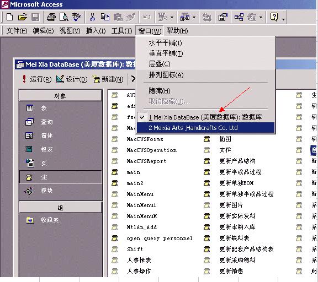Close the 窗口(W) menu by clicking it
The height and width of the screenshot is (282, 318).
pos(150,31)
